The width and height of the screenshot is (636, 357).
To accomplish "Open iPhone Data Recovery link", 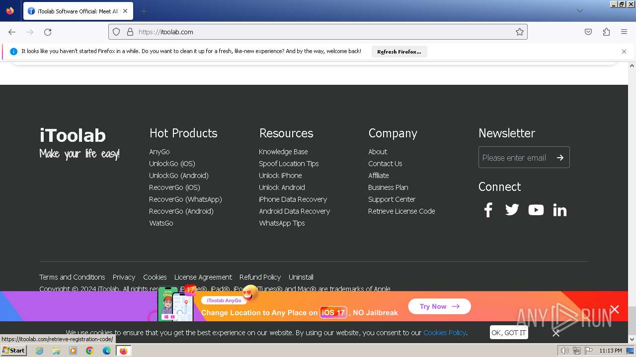I will point(293,199).
